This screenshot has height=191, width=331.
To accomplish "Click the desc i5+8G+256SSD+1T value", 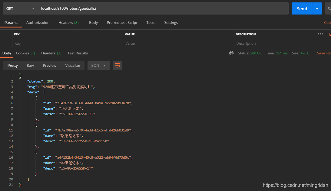I will [x=76, y=168].
